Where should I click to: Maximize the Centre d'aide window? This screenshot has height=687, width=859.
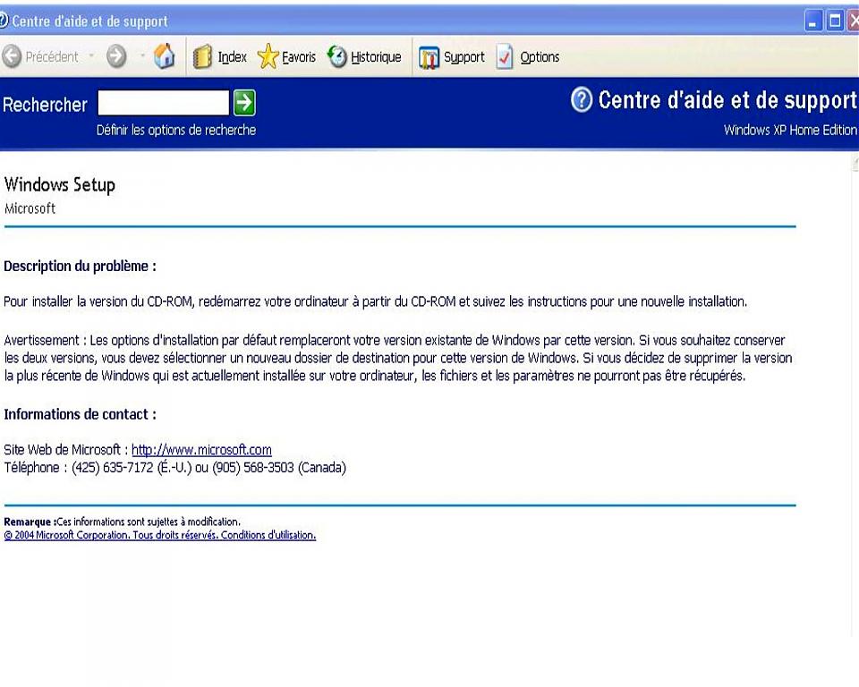(835, 21)
